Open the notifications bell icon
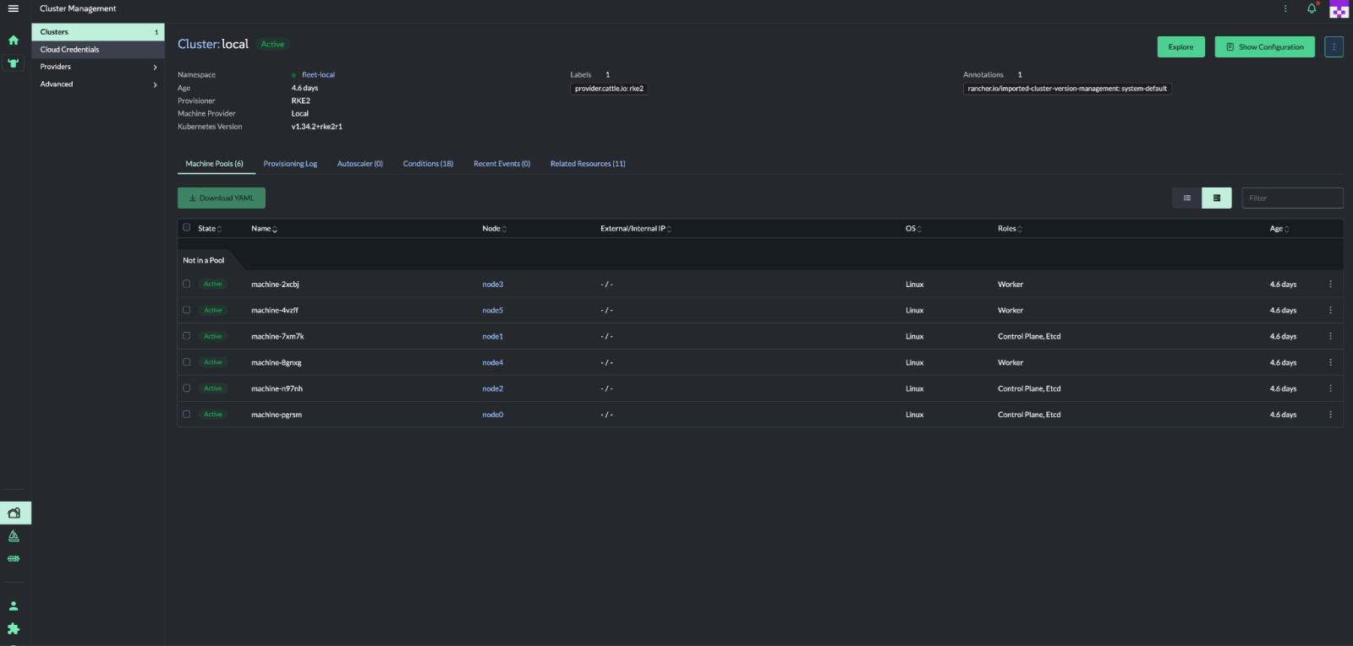The image size is (1353, 646). pos(1312,8)
